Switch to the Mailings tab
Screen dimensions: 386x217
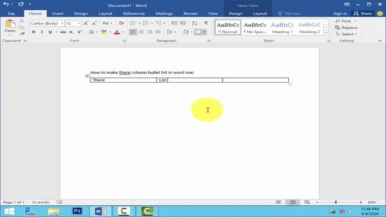click(164, 13)
